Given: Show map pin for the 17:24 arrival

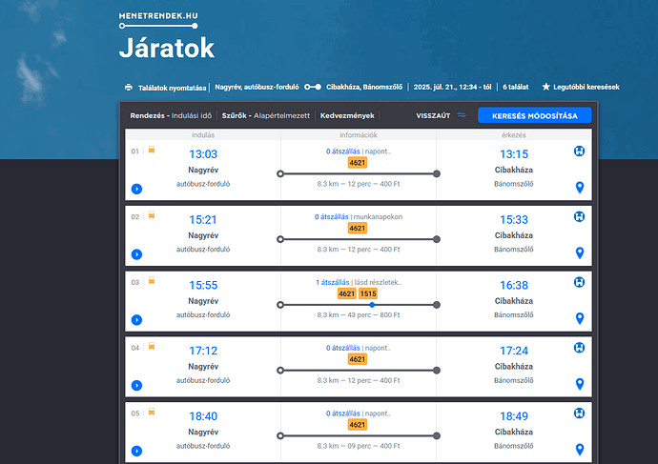Looking at the screenshot, I should click(580, 384).
